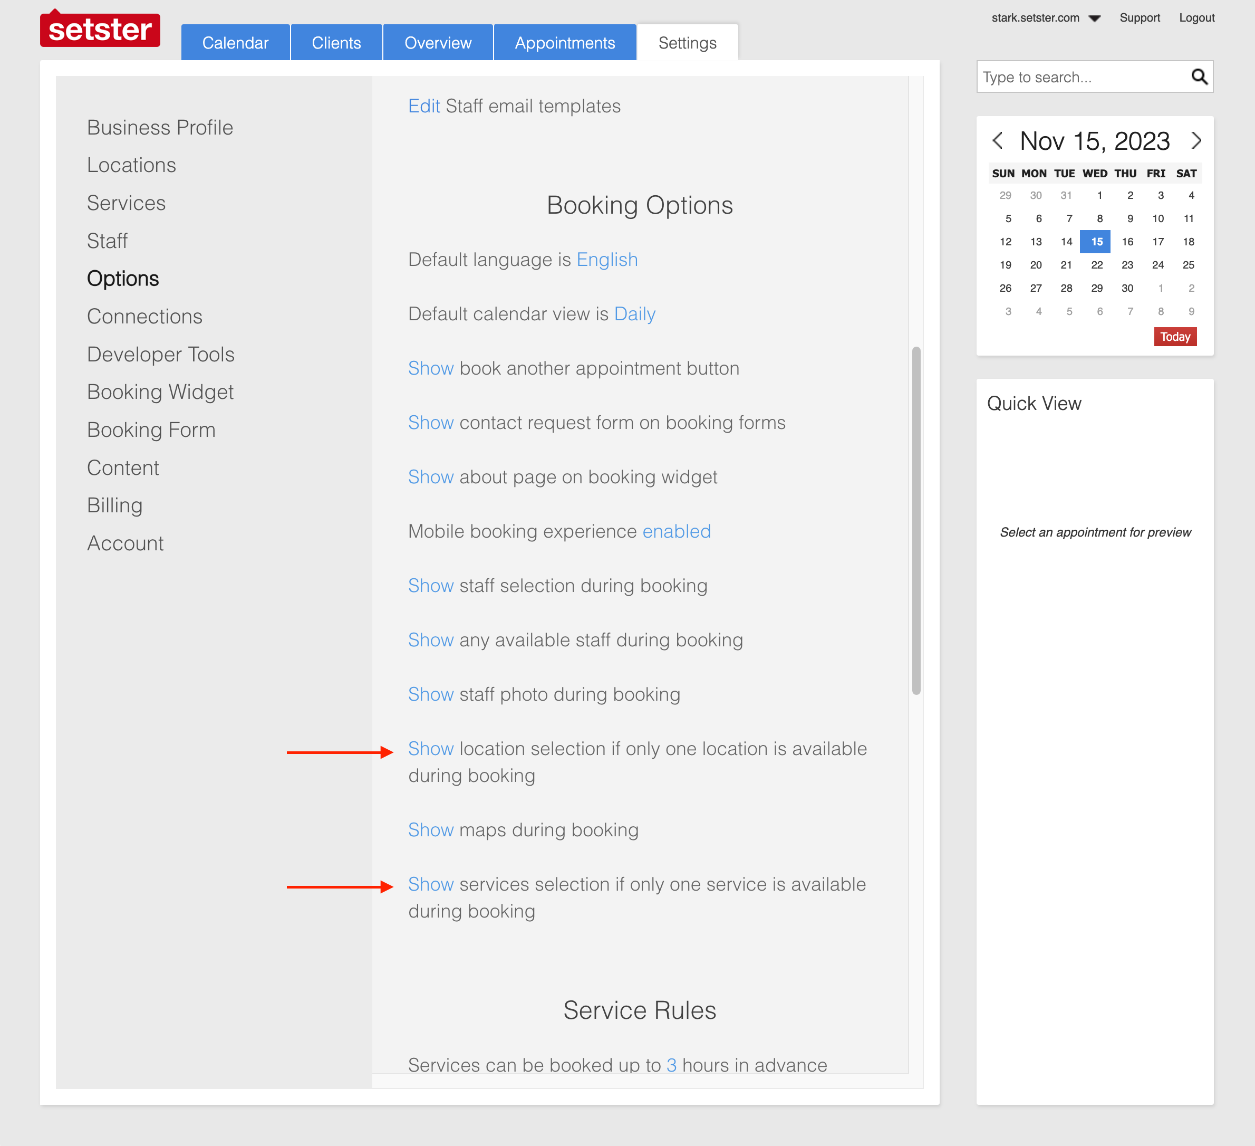Toggle show staff photo during booking

pos(430,694)
